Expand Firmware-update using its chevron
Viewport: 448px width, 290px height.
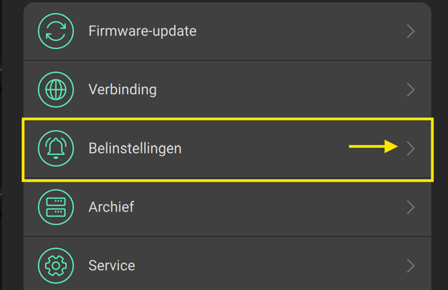coord(411,31)
